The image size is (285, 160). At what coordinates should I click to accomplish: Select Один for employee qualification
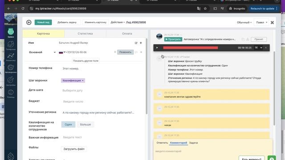coord(68,124)
